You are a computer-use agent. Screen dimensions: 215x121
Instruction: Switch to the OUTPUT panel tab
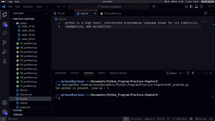(75, 73)
